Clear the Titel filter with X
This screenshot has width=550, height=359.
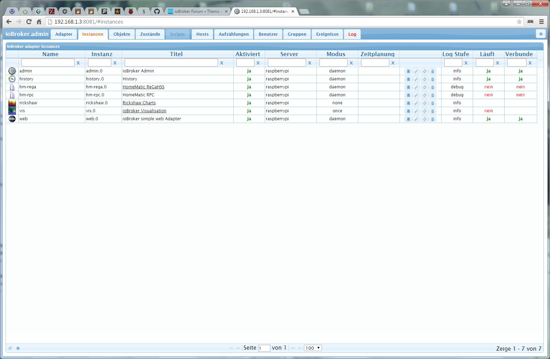point(222,63)
